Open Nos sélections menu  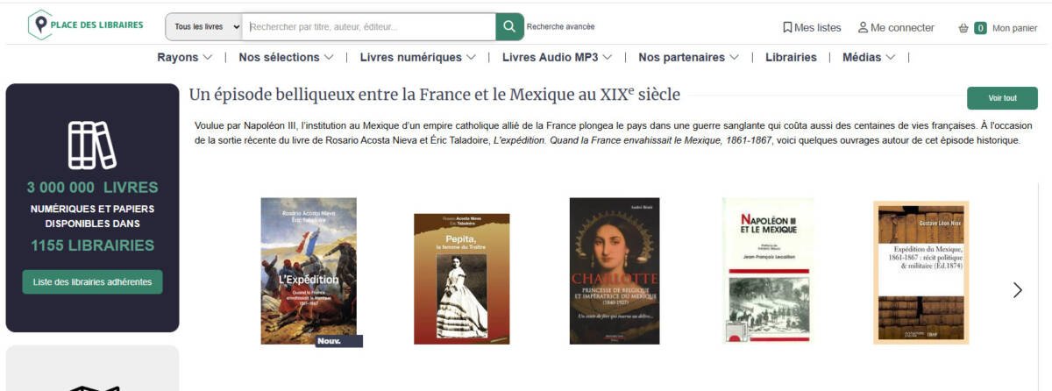click(x=286, y=57)
